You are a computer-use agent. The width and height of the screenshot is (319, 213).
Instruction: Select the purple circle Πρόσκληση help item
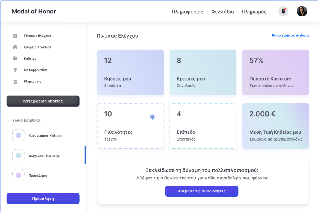coord(18,175)
